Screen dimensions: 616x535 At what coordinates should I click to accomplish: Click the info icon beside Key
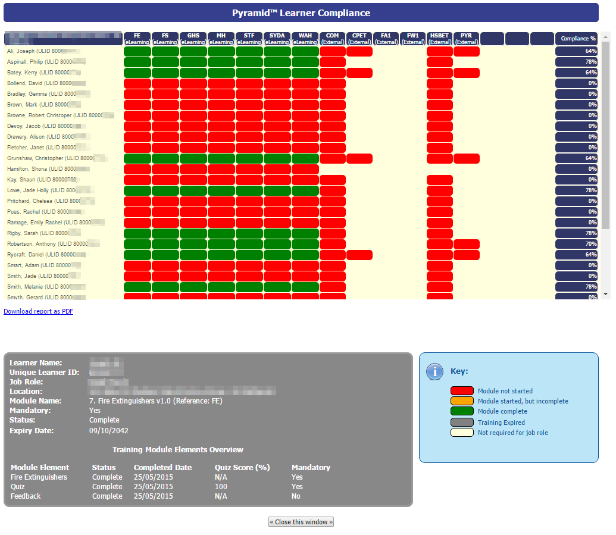pos(434,371)
